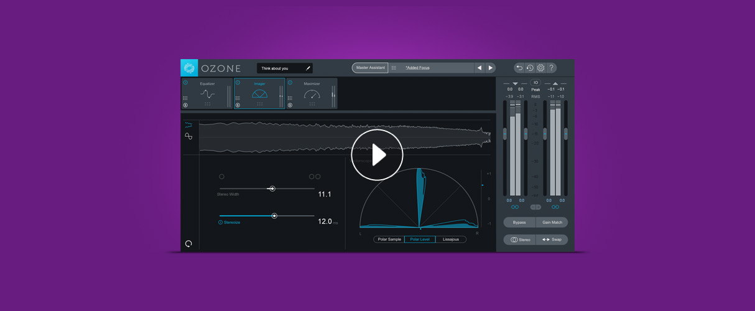Click the center meter link toggle

[x=535, y=207]
